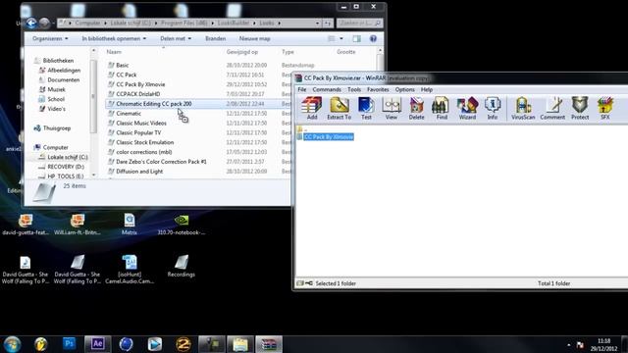Open Documenten in the Explorer sidebar

[x=63, y=79]
